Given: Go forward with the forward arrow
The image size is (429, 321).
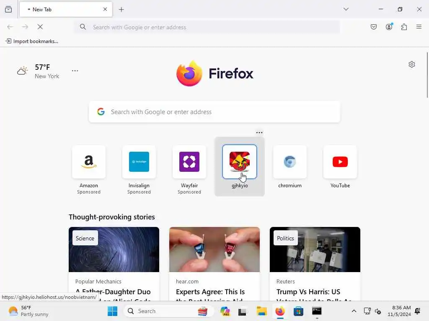Looking at the screenshot, I should (25, 27).
